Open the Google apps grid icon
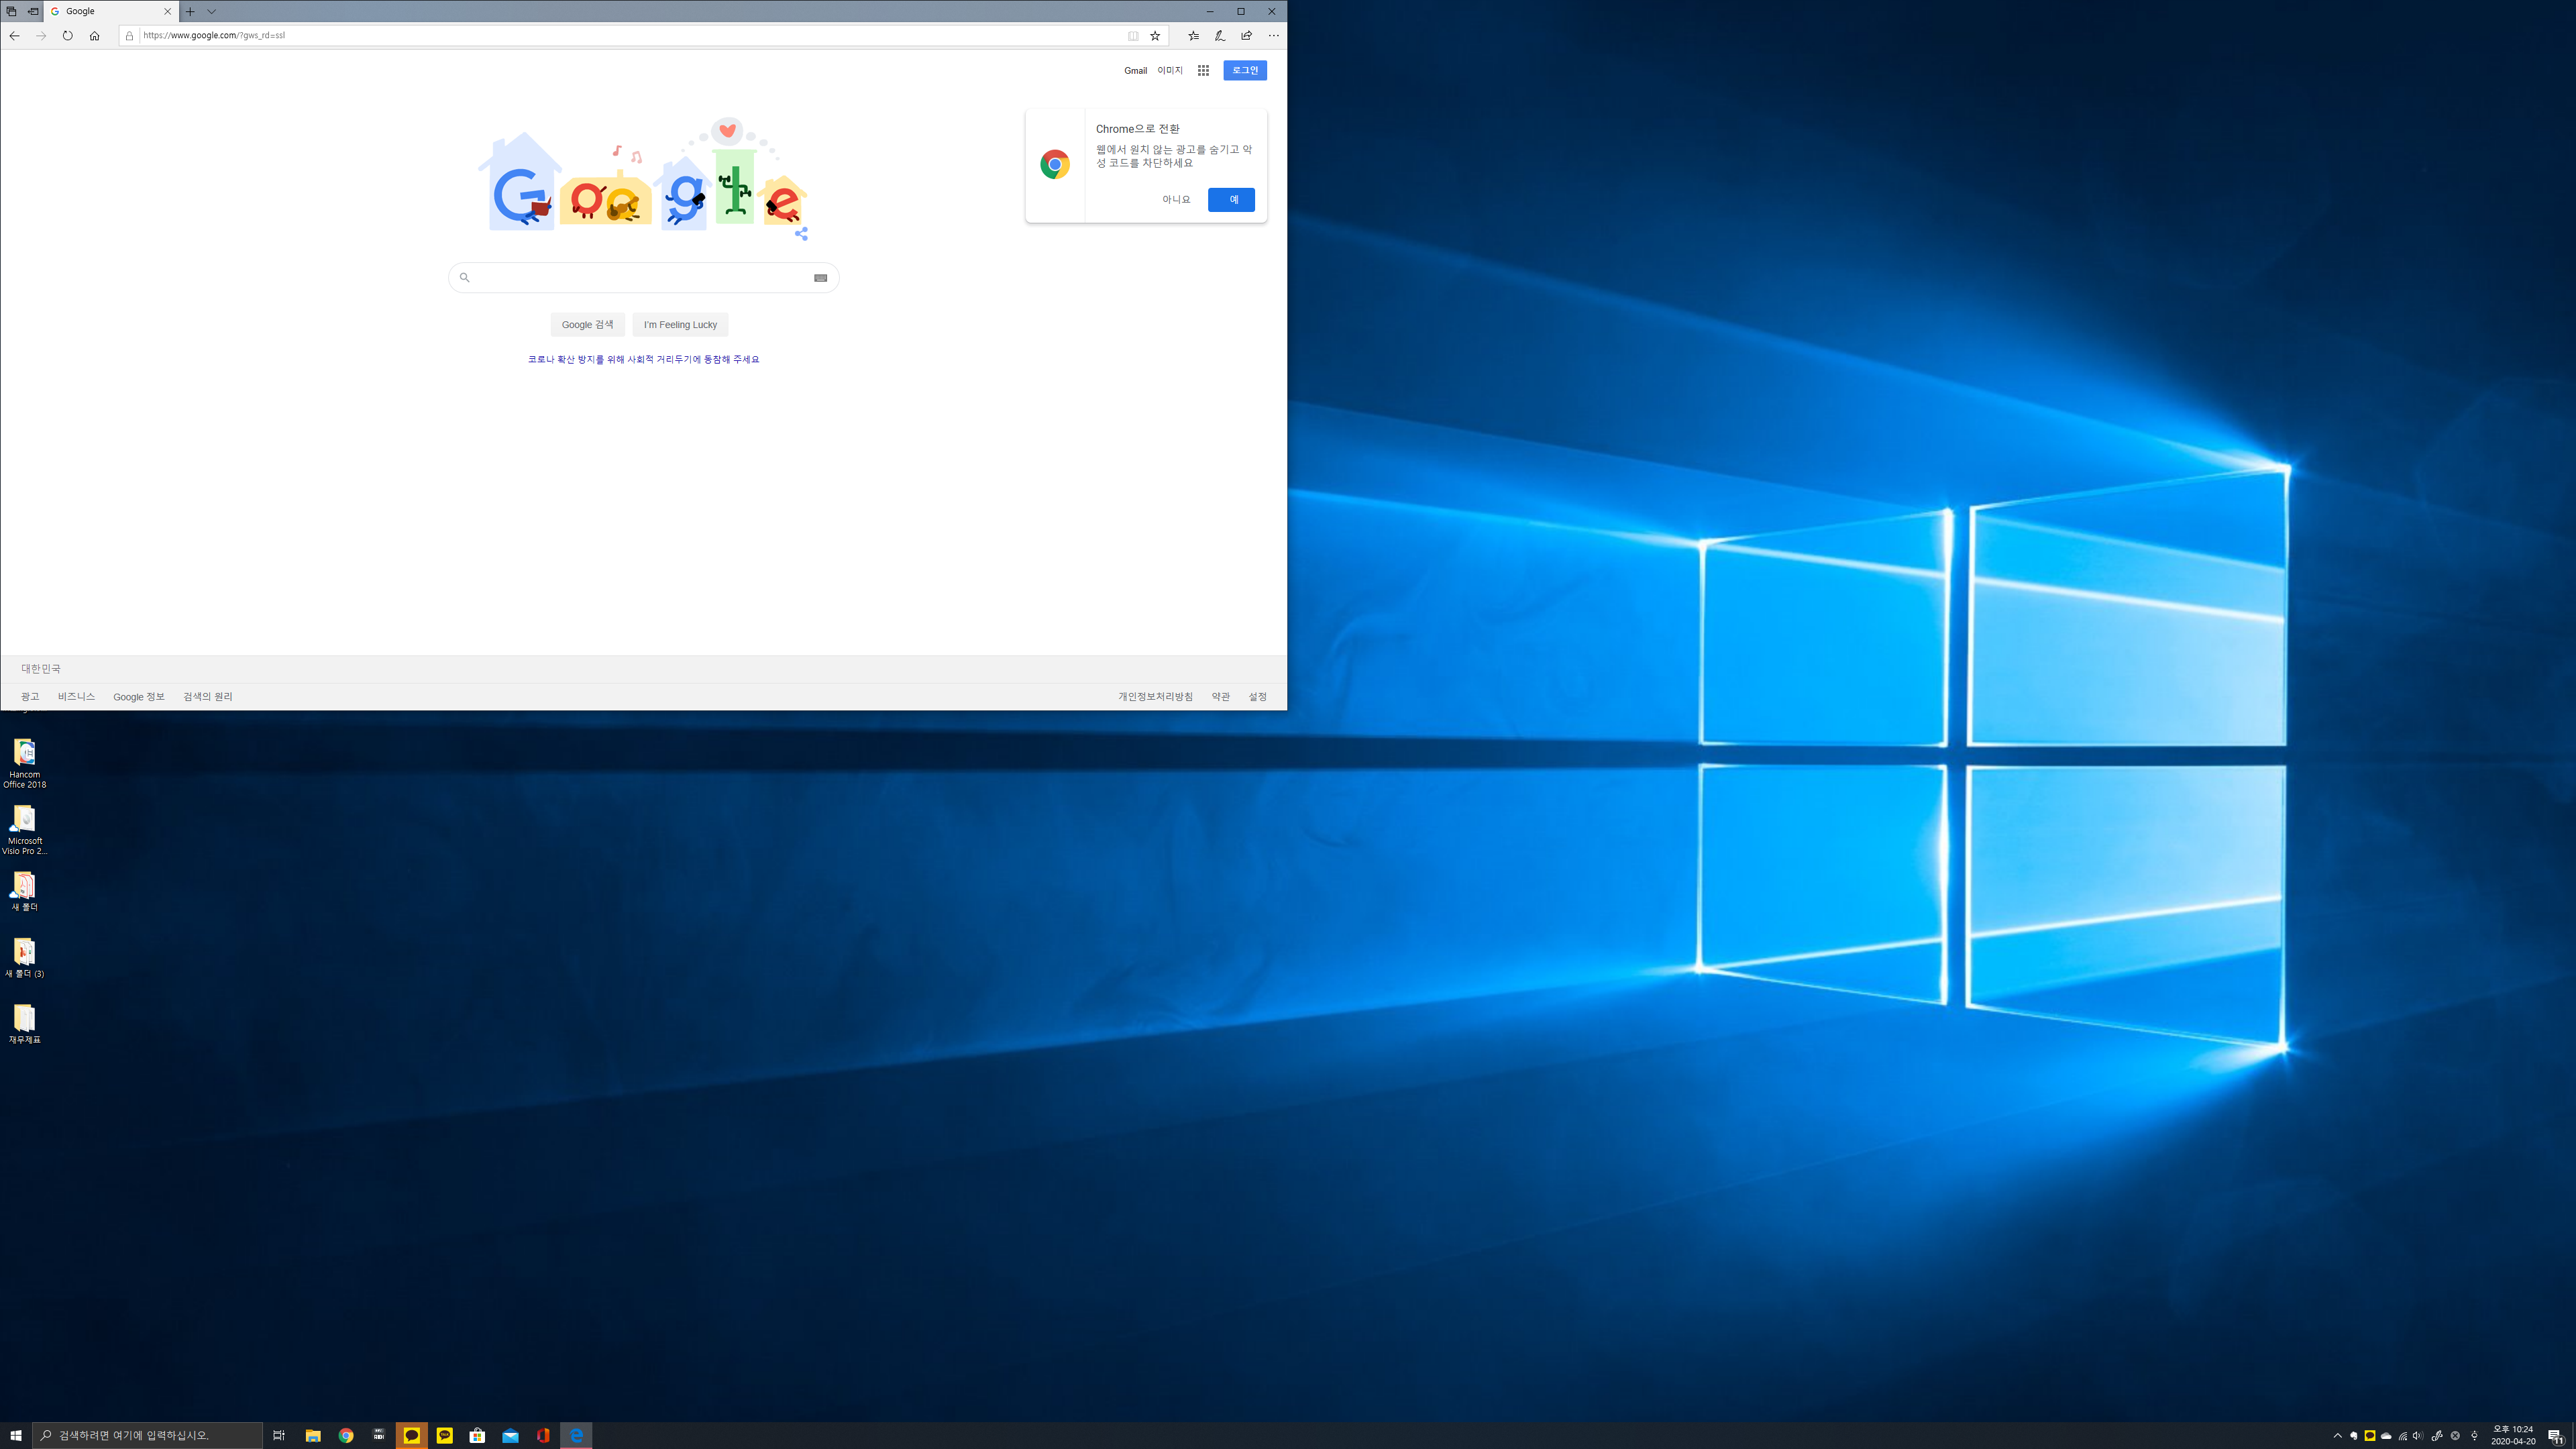 [1203, 70]
